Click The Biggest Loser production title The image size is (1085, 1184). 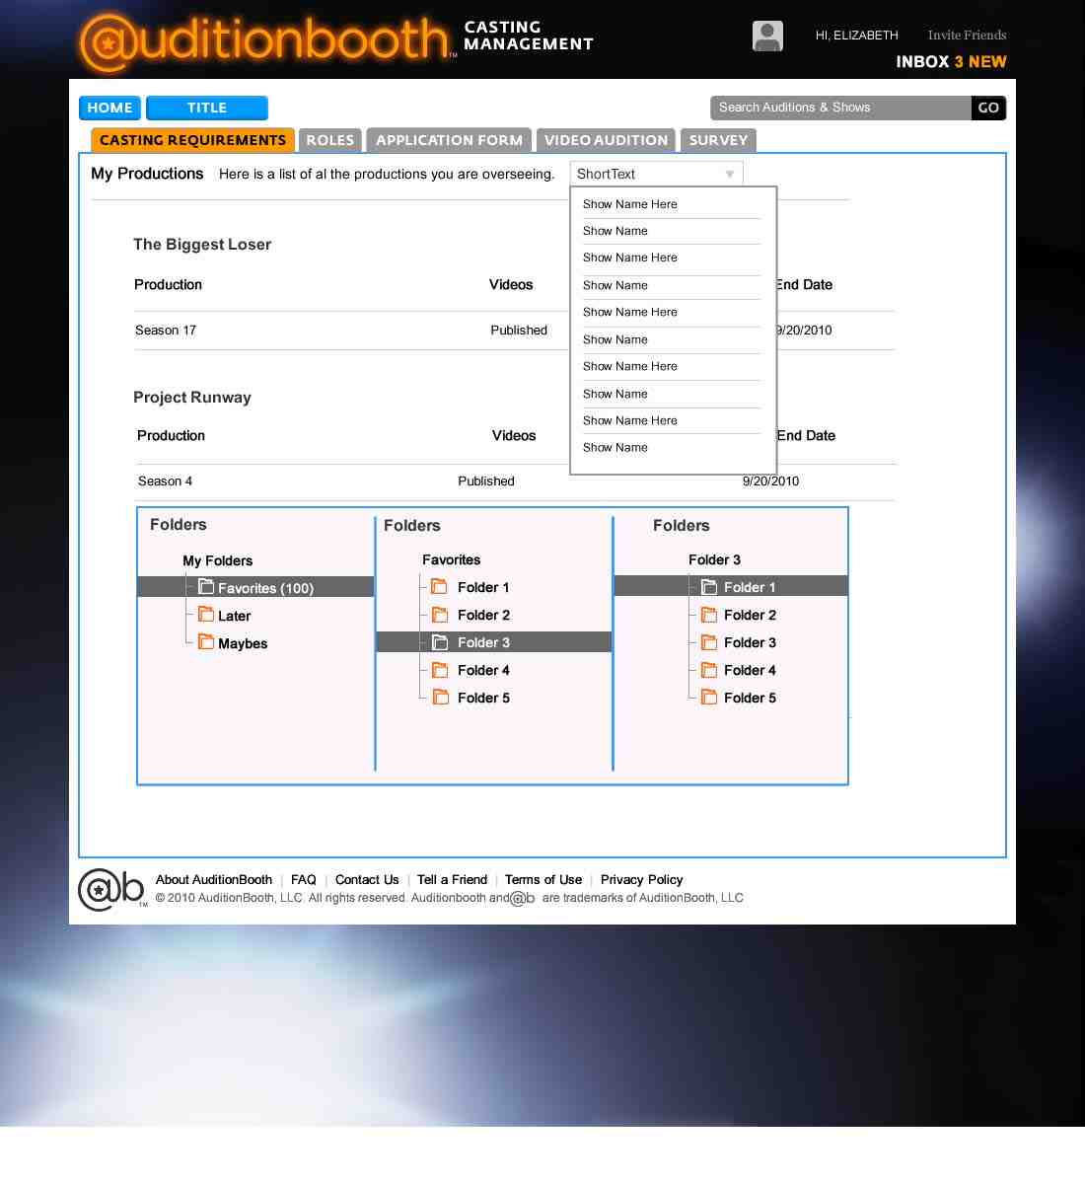202,244
